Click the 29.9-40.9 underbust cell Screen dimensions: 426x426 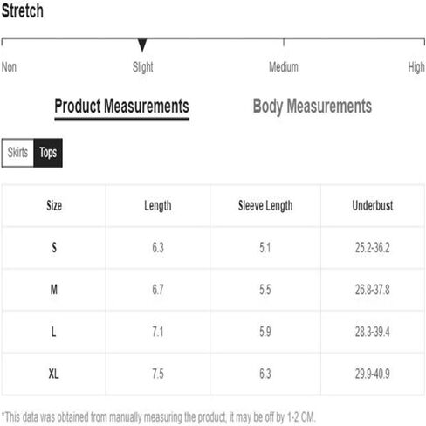373,374
